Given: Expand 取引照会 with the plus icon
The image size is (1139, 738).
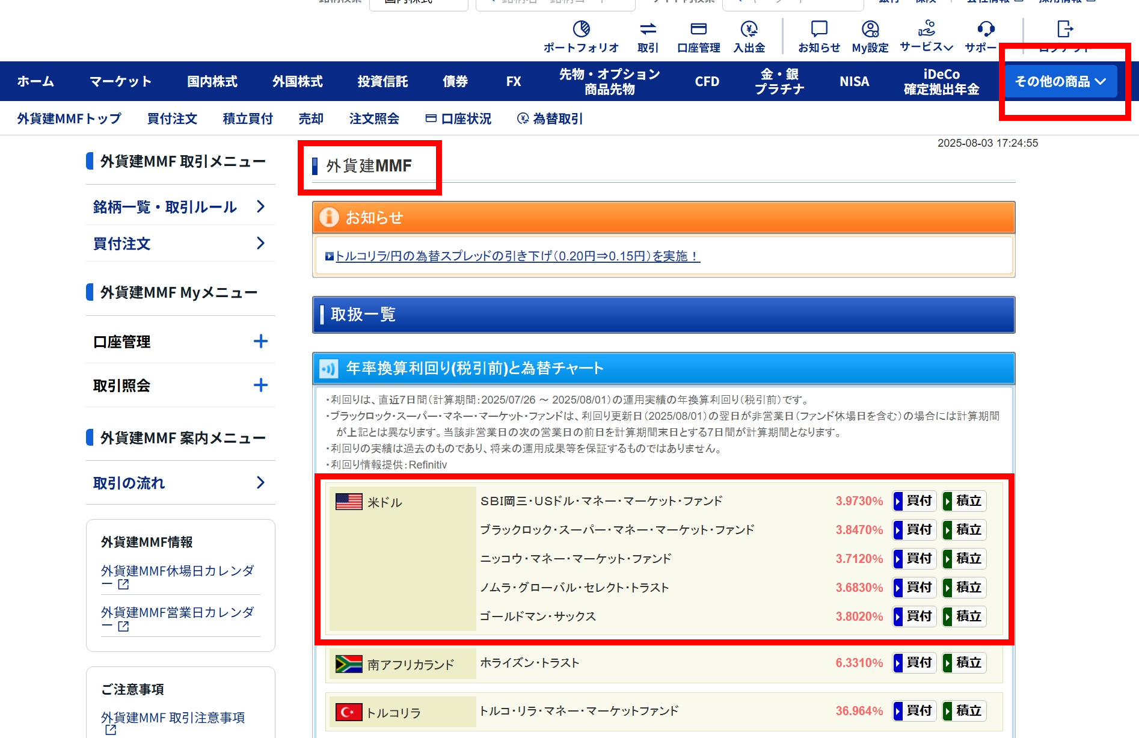Looking at the screenshot, I should tap(260, 386).
